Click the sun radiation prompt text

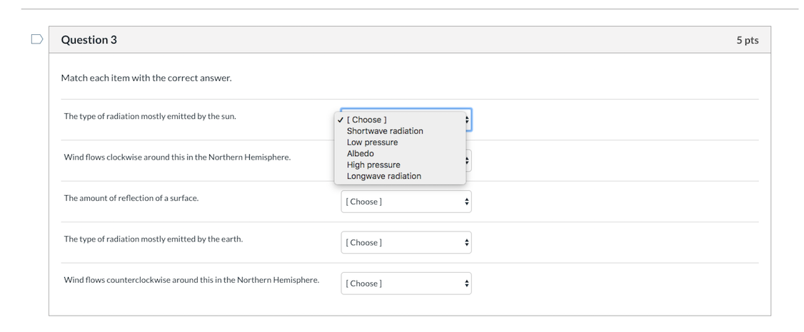click(x=150, y=116)
